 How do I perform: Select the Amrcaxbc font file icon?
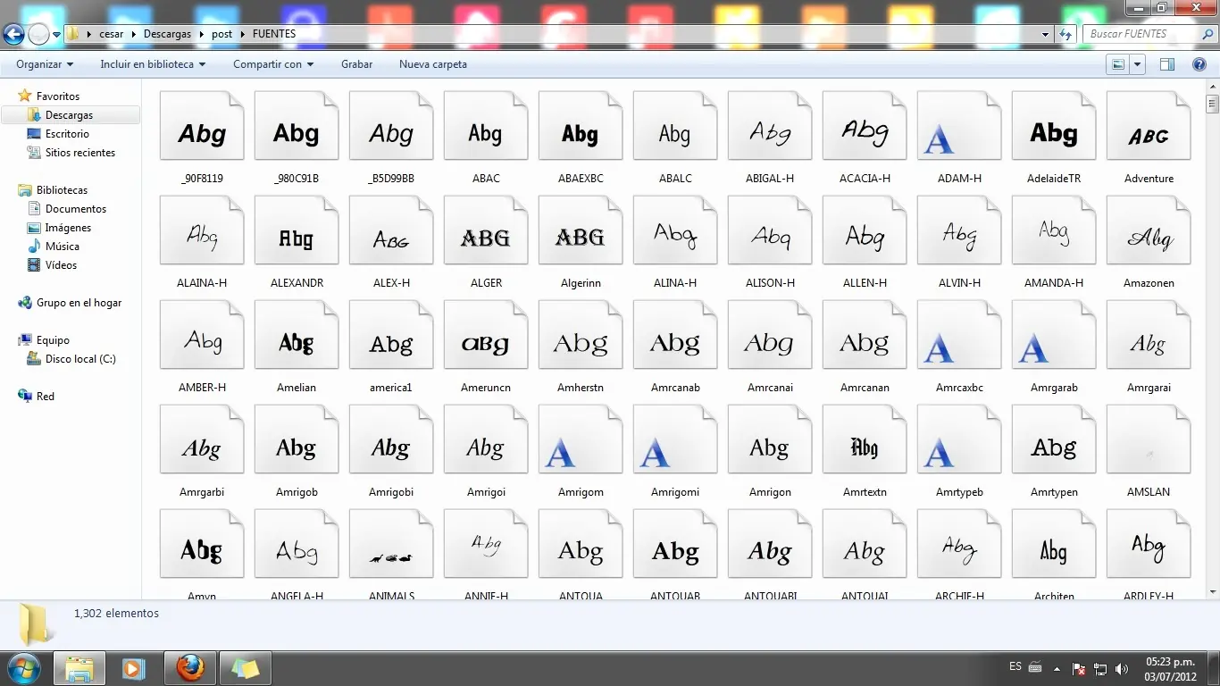(959, 335)
